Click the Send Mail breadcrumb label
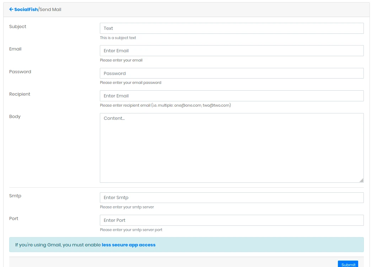The height and width of the screenshot is (267, 377). (x=51, y=9)
